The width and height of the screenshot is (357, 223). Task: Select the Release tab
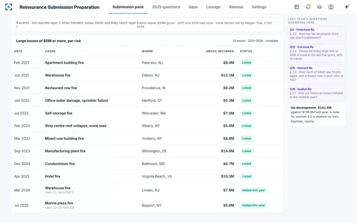tap(236, 7)
